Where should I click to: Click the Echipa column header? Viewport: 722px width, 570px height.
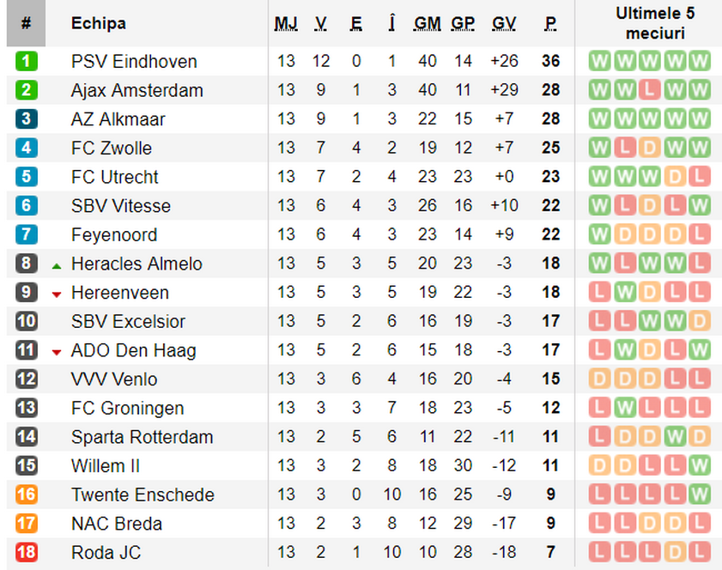pyautogui.click(x=99, y=23)
